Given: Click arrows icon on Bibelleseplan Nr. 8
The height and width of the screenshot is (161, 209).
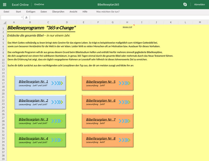Looking at the screenshot, I should coord(125,140).
